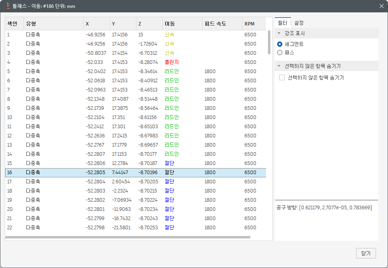Close the 툴패스 dialog window
Viewport: 388px width, 268px height.
tap(382, 6)
